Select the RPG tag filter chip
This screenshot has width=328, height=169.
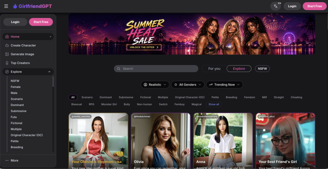coord(91,104)
